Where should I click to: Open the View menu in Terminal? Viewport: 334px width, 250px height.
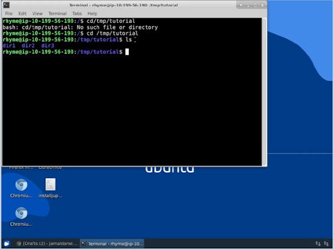38,13
